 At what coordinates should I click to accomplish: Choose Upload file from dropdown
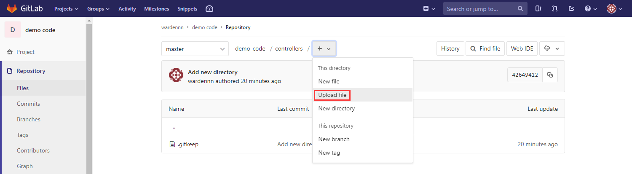[x=362, y=95]
